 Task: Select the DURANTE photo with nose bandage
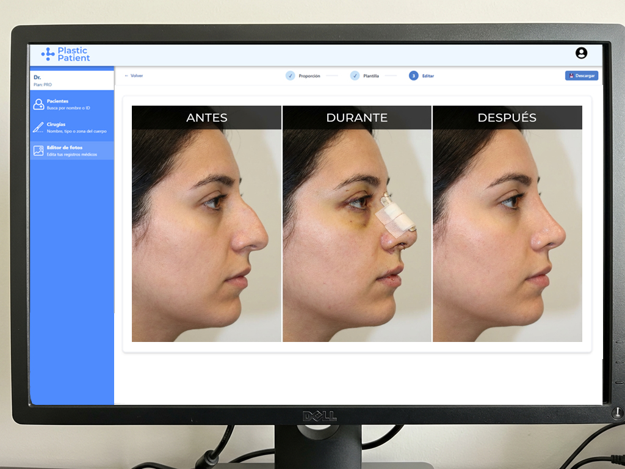[357, 235]
